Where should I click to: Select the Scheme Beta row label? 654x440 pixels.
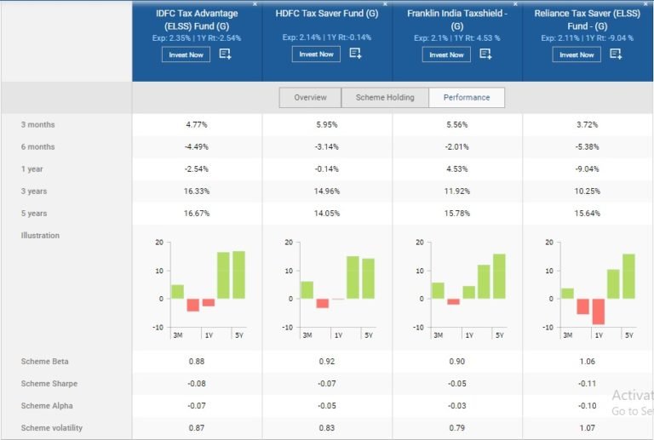click(x=44, y=361)
